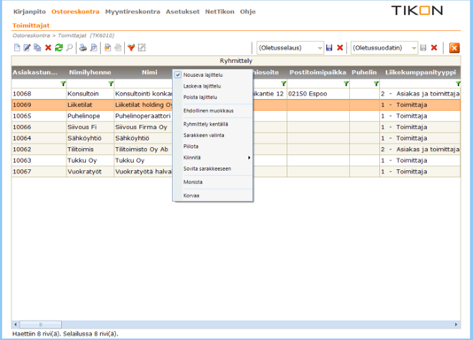Click the green refresh arrows icon

pyautogui.click(x=58, y=48)
